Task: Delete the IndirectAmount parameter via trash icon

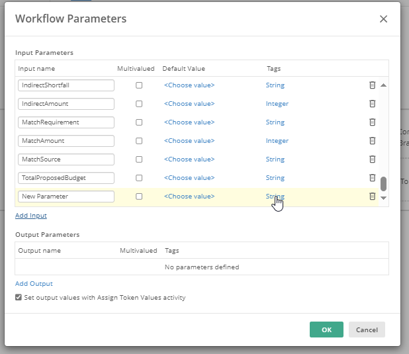Action: (372, 104)
